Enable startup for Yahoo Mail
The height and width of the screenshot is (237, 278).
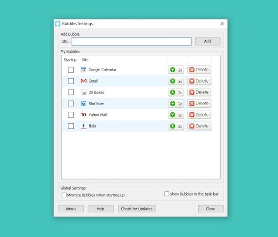[71, 115]
